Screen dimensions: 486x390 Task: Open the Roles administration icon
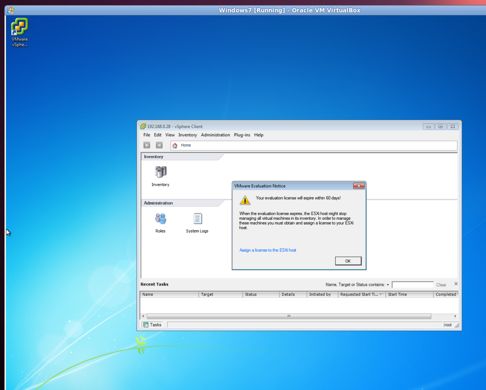[x=160, y=223]
